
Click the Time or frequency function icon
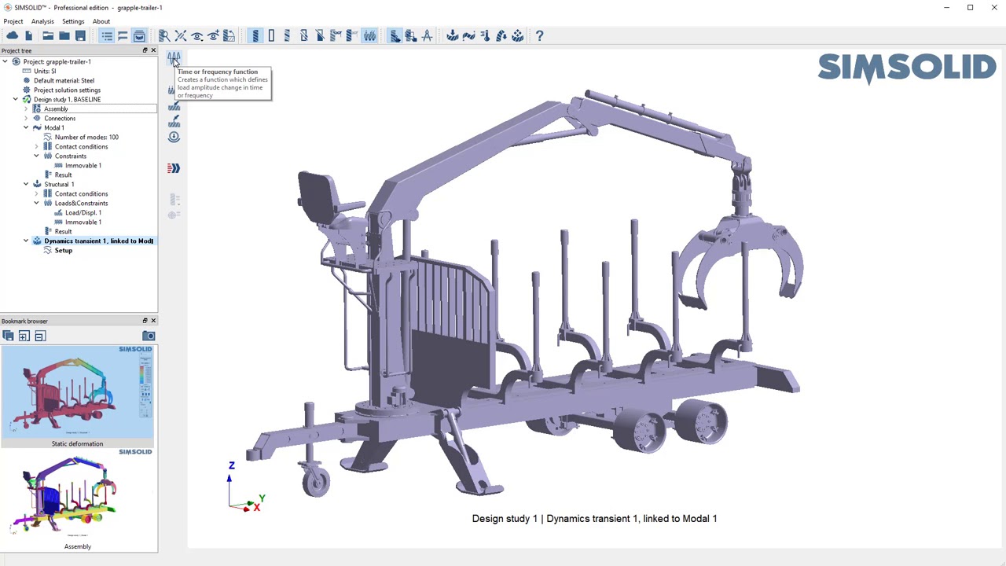[x=174, y=58]
